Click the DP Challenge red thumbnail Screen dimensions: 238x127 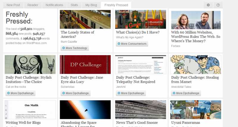(85, 64)
